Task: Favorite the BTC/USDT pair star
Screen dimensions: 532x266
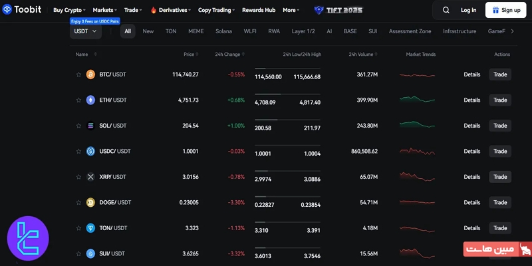Action: [78, 74]
